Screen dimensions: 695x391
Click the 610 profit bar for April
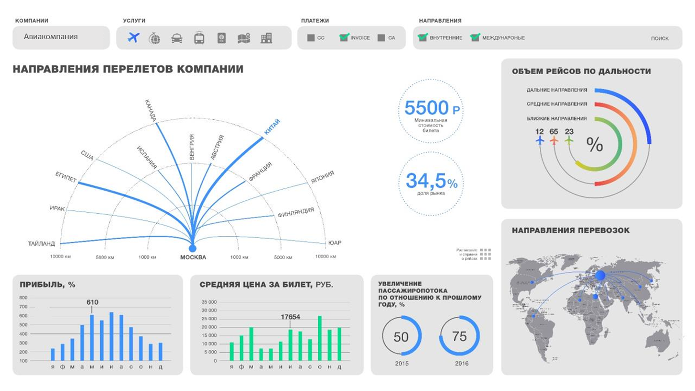tap(92, 337)
